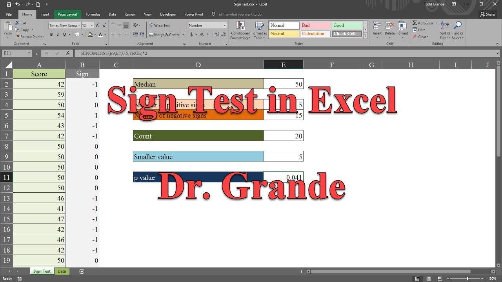Image resolution: width=502 pixels, height=282 pixels.
Task: Click the Find & Select magnifier icon
Action: [457, 26]
